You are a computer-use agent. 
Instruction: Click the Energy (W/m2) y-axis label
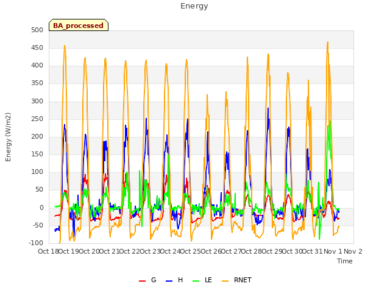coord(8,137)
